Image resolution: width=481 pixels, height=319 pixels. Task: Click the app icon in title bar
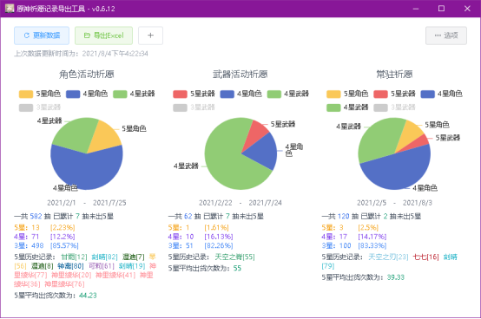click(x=10, y=9)
